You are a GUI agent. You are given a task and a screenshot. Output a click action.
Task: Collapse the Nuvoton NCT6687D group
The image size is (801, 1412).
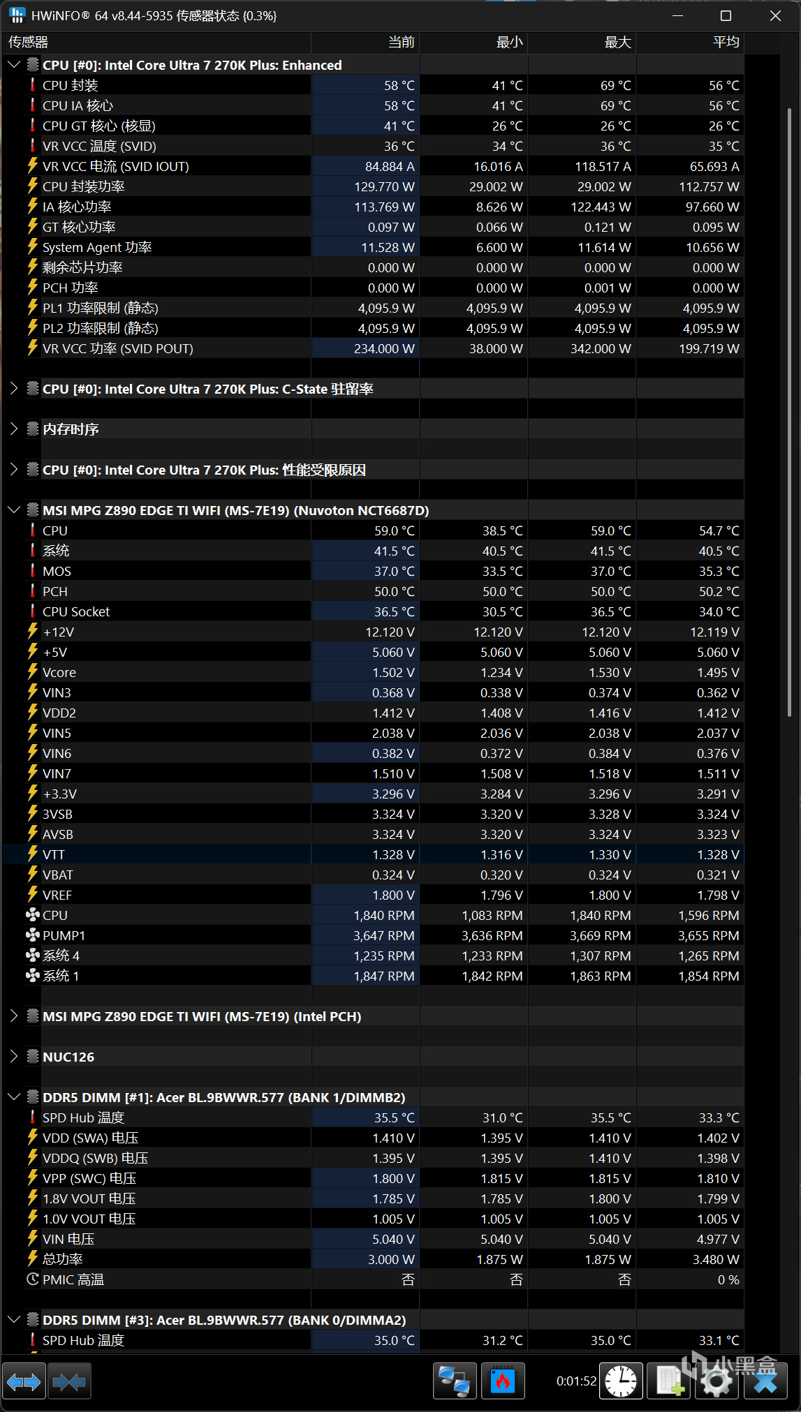point(13,510)
